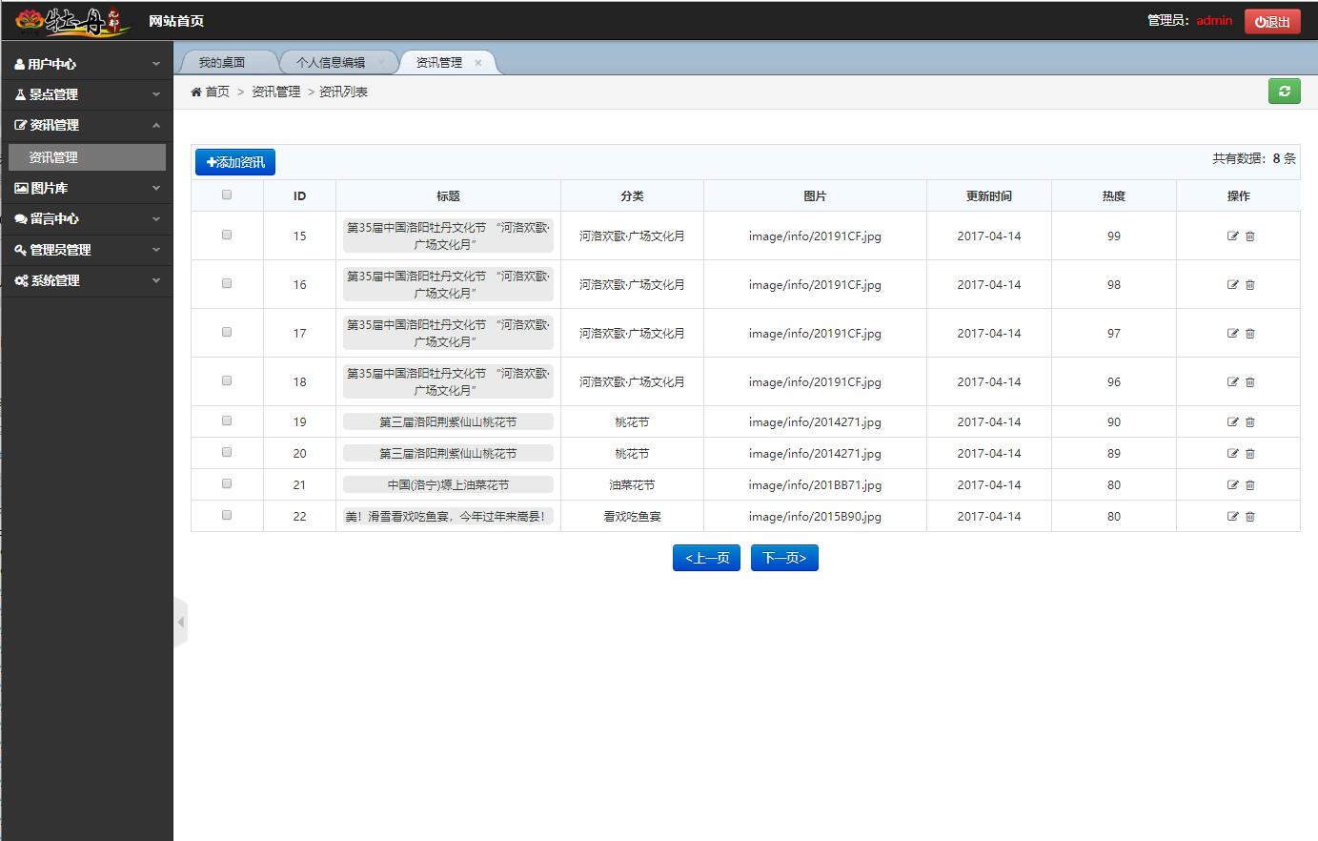Click the 下一页 pagination button
This screenshot has height=841, width=1318.
[x=783, y=557]
